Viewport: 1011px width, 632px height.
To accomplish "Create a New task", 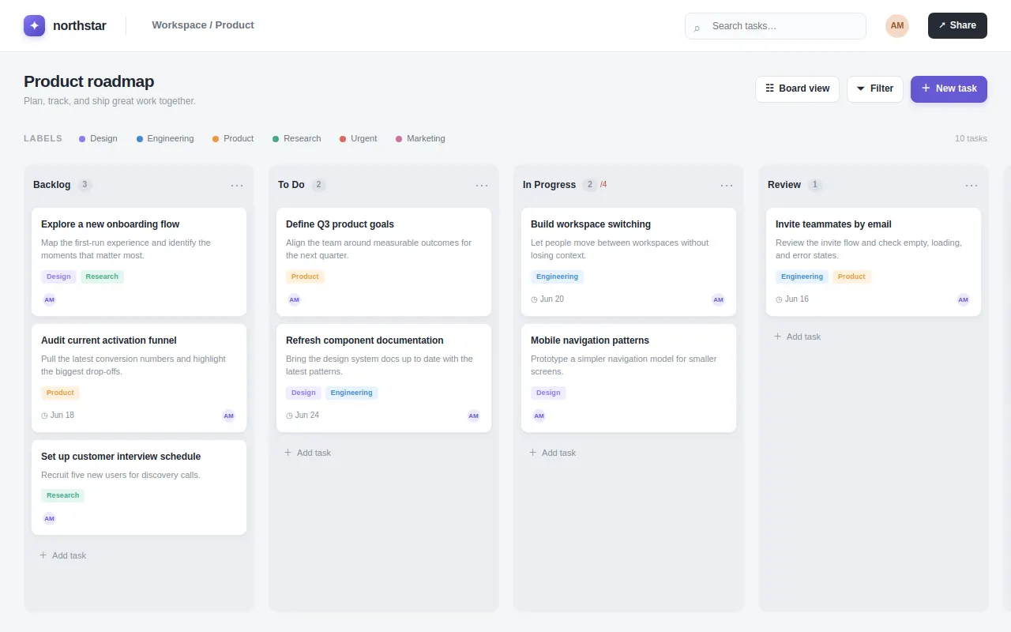I will click(949, 88).
